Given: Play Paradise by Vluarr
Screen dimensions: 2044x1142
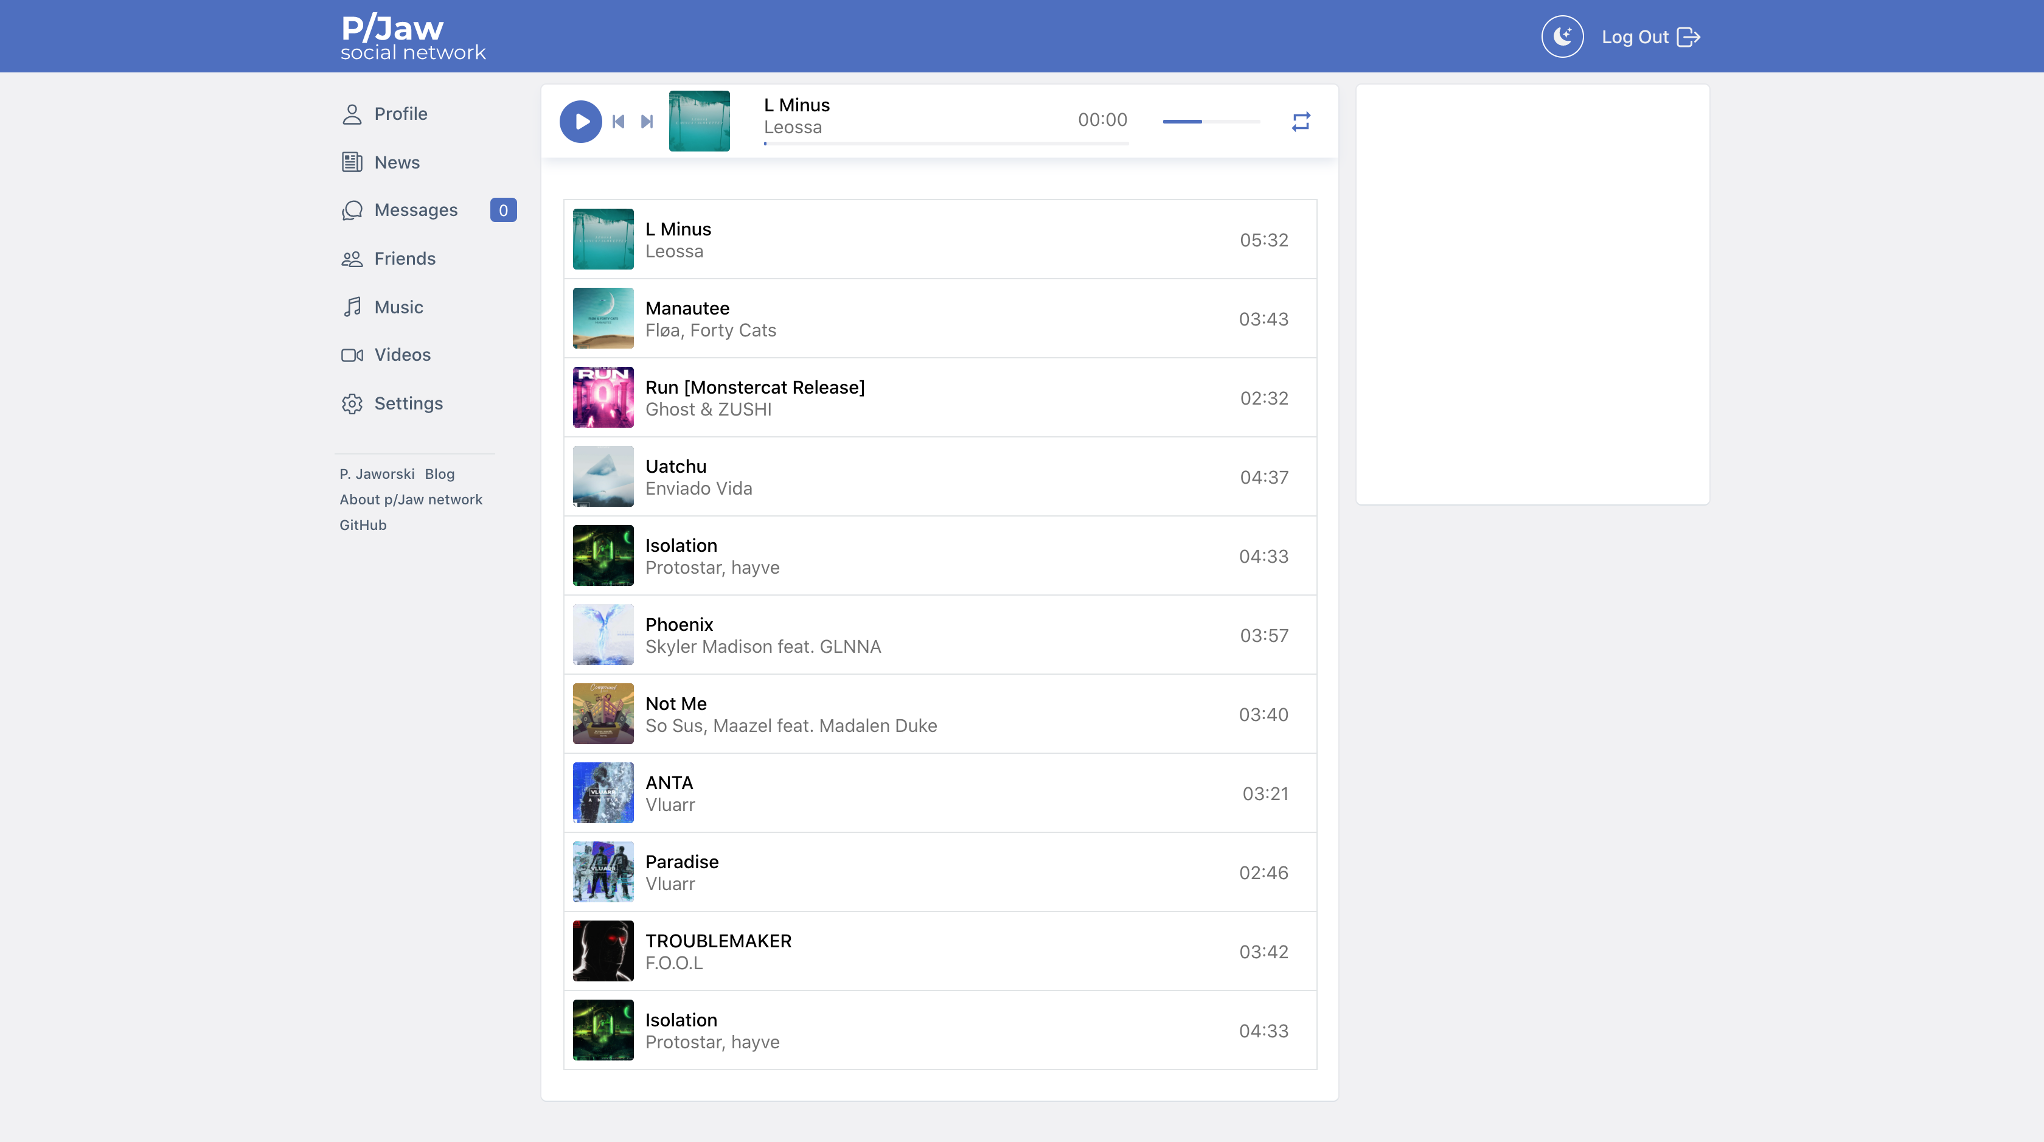Looking at the screenshot, I should (939, 871).
